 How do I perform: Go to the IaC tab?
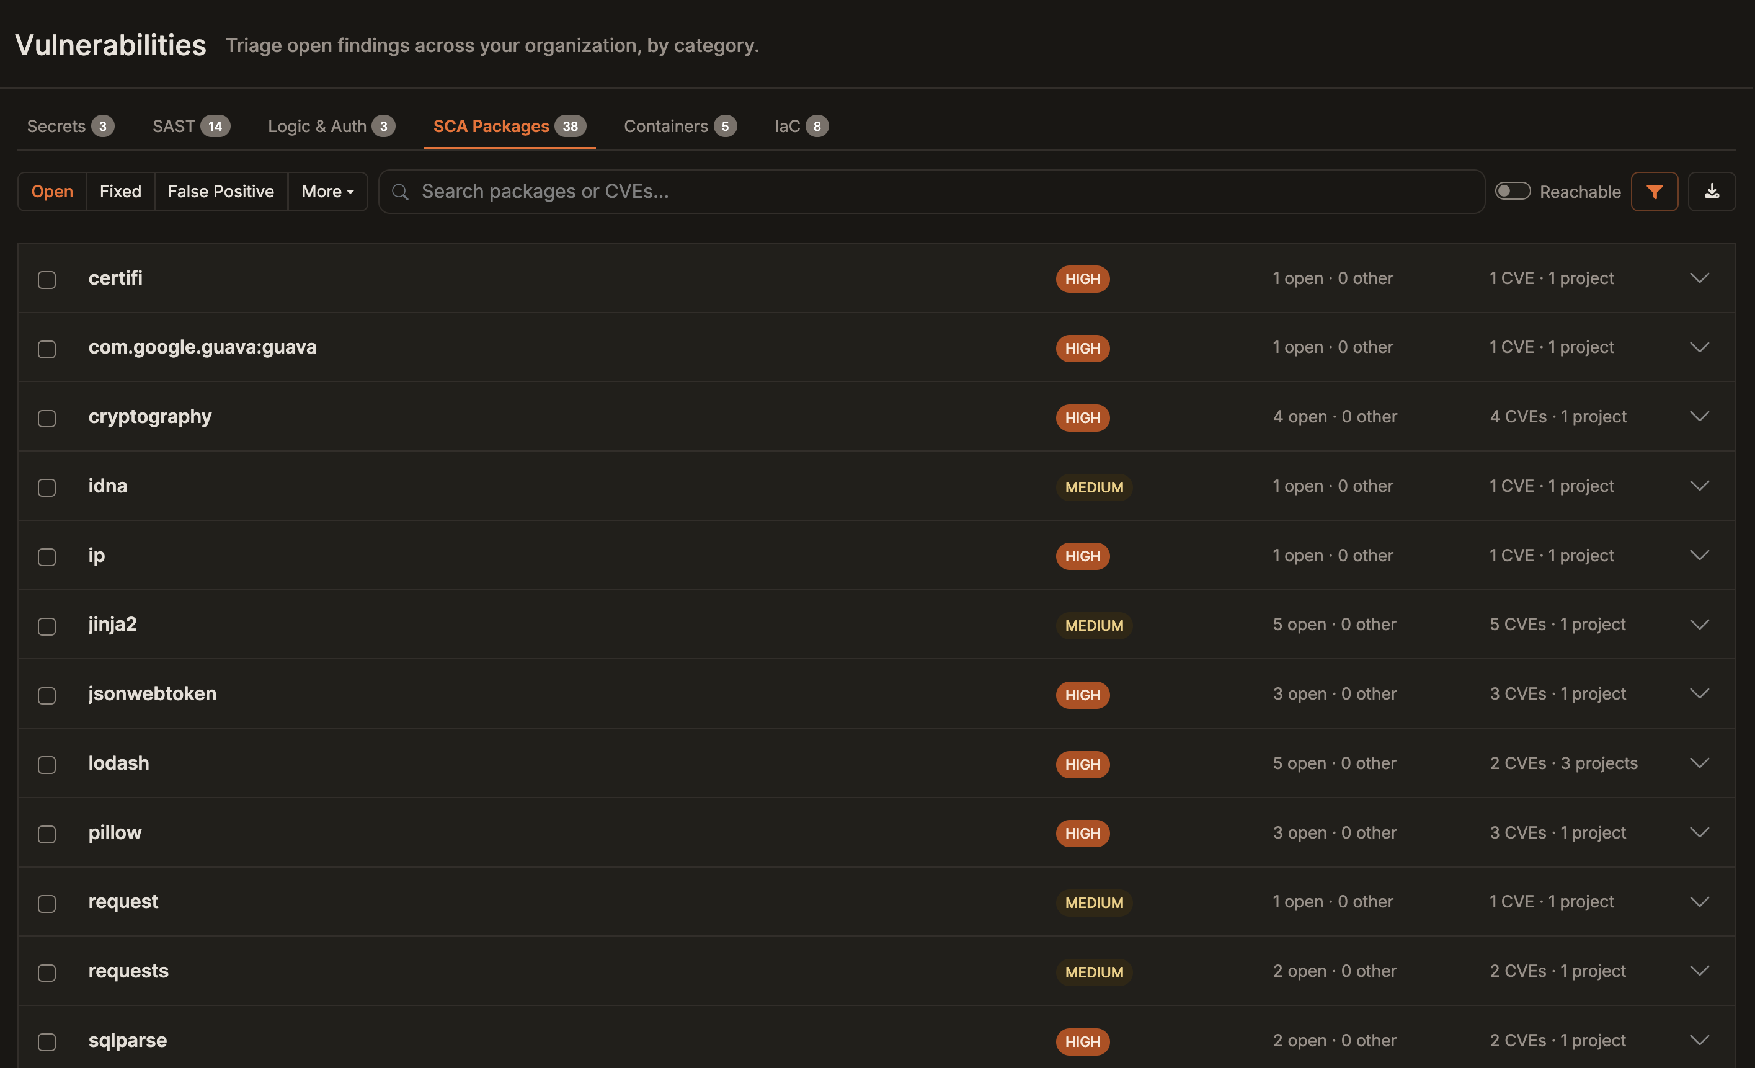(x=801, y=126)
